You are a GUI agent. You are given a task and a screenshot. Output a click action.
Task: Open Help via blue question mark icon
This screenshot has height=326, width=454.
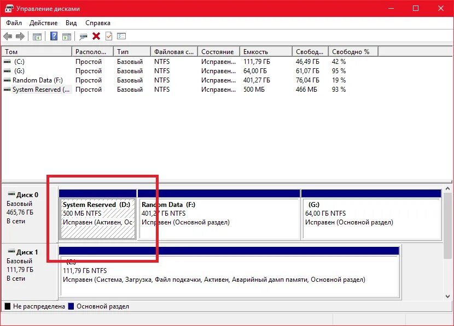pyautogui.click(x=54, y=36)
